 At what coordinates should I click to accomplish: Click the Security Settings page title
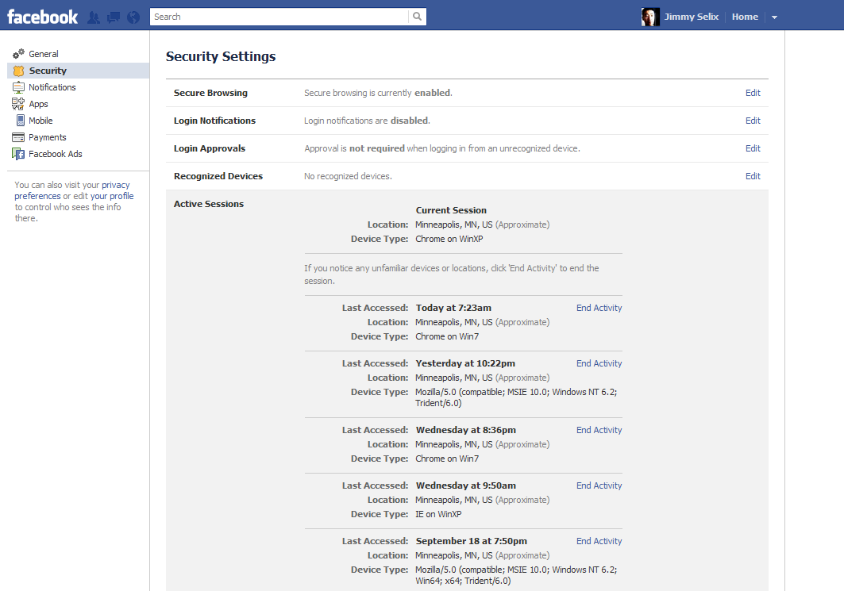coord(221,56)
